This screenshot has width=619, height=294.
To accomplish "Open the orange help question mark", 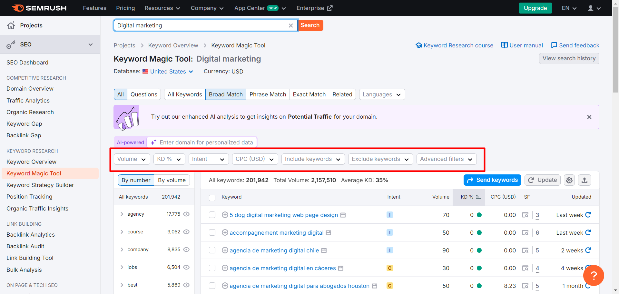I will tap(594, 275).
